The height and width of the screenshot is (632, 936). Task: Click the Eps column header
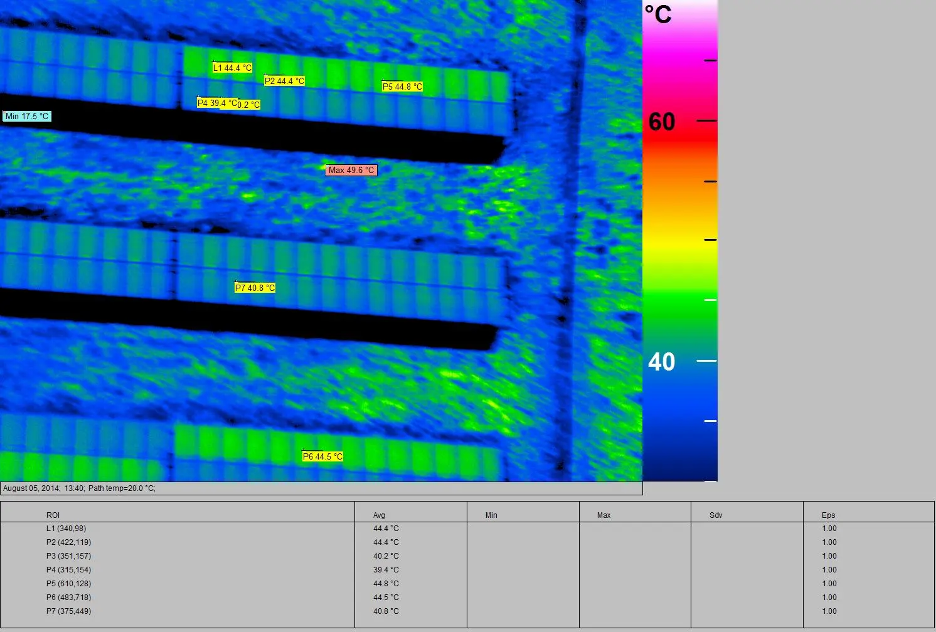(x=828, y=515)
